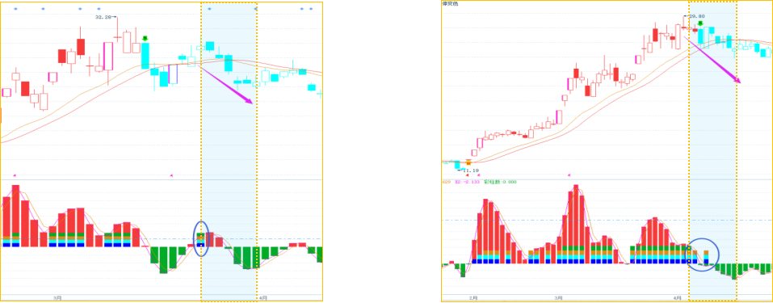Click the orange marker near the 11.19 low

click(x=468, y=162)
